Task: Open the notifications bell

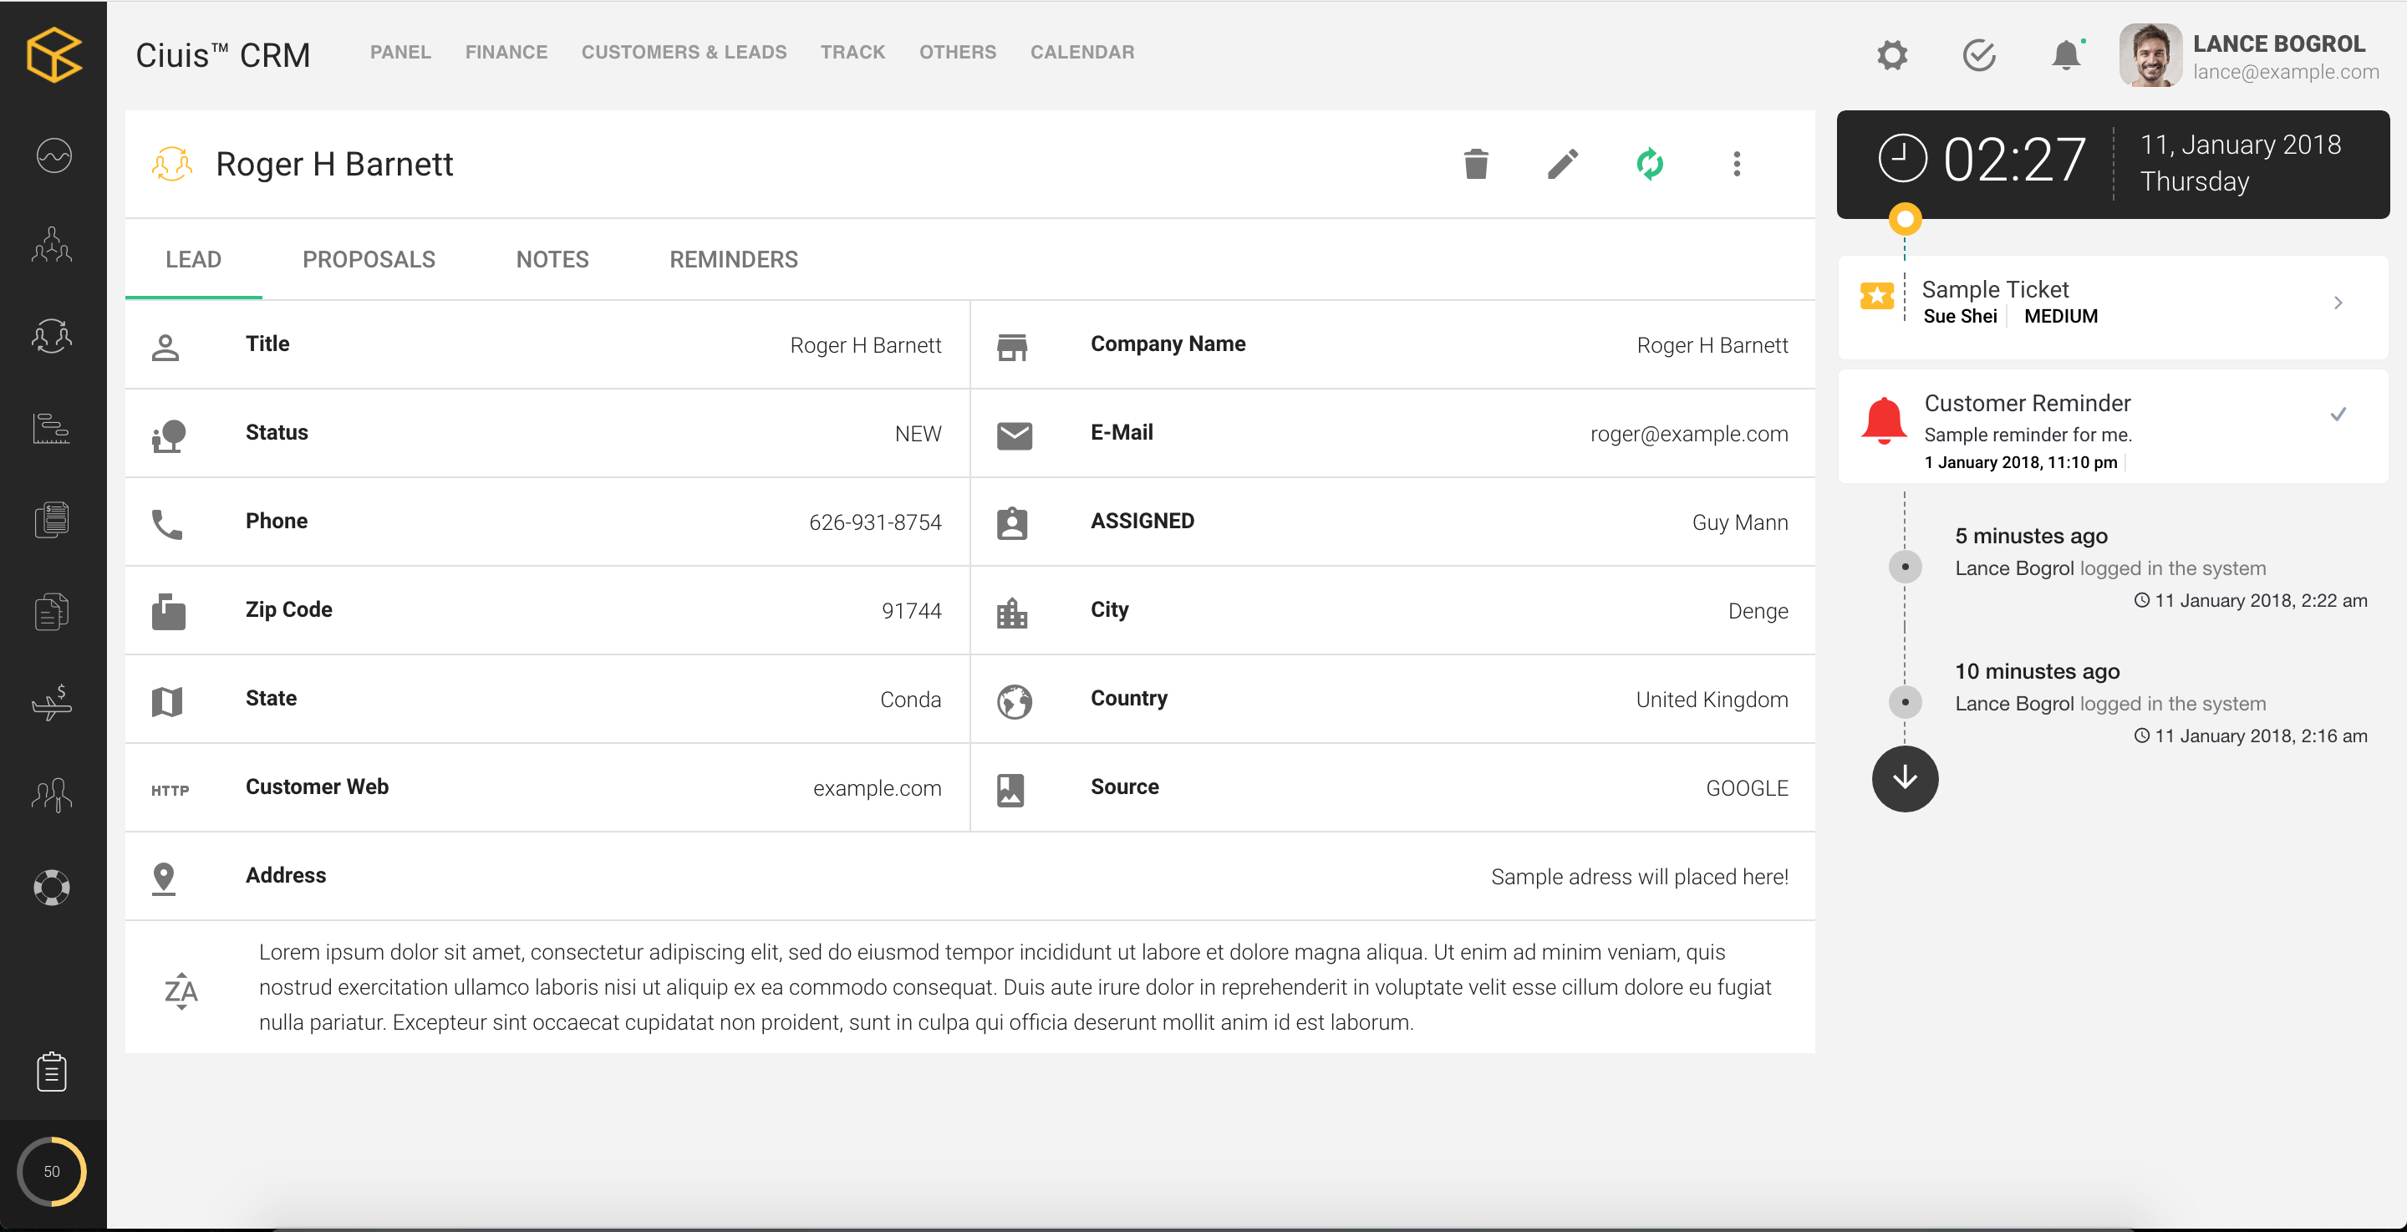Action: pos(2066,55)
